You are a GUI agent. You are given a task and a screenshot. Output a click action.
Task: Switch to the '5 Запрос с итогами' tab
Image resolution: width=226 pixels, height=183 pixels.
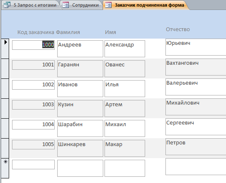point(30,5)
